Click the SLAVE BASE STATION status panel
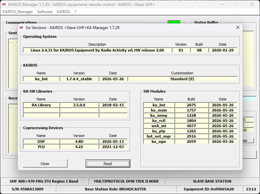 (x=212, y=181)
